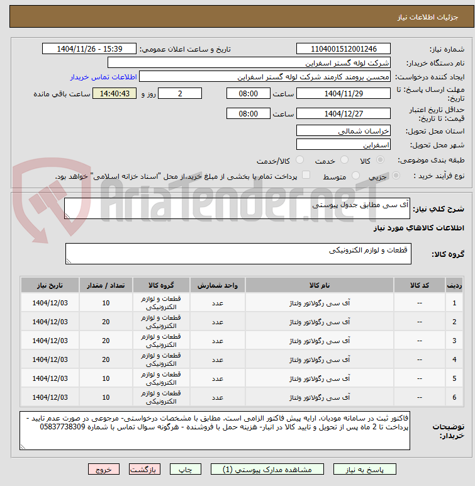The image size is (475, 486).
Task: Click the deadline date field 1404/11/29
Action: [344, 93]
